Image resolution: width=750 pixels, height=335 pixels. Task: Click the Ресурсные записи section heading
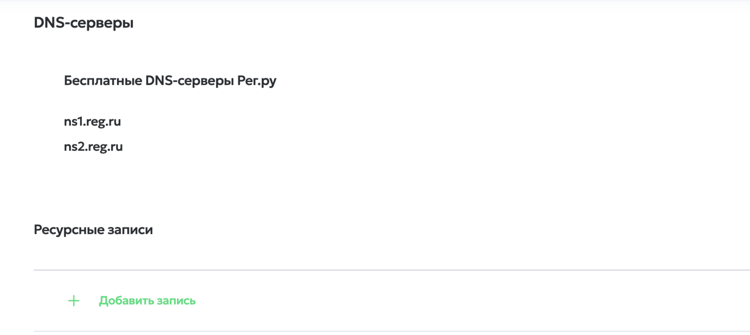tap(93, 230)
